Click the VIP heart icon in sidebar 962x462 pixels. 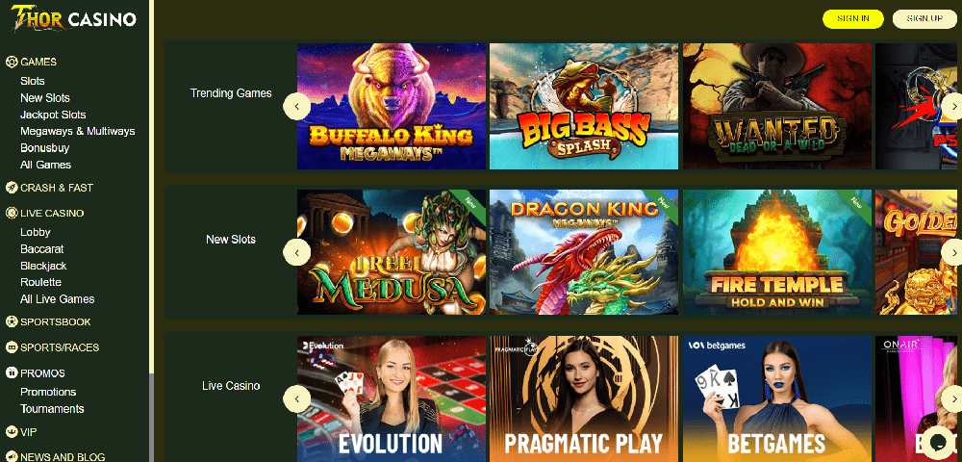click(x=11, y=432)
